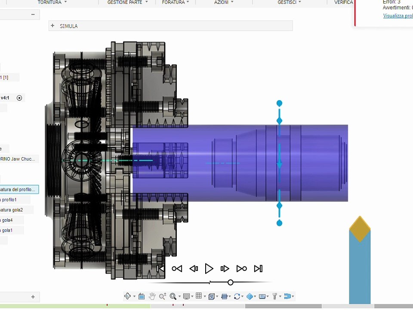Go to next operation in simulation
The width and height of the screenshot is (413, 310).
[241, 269]
